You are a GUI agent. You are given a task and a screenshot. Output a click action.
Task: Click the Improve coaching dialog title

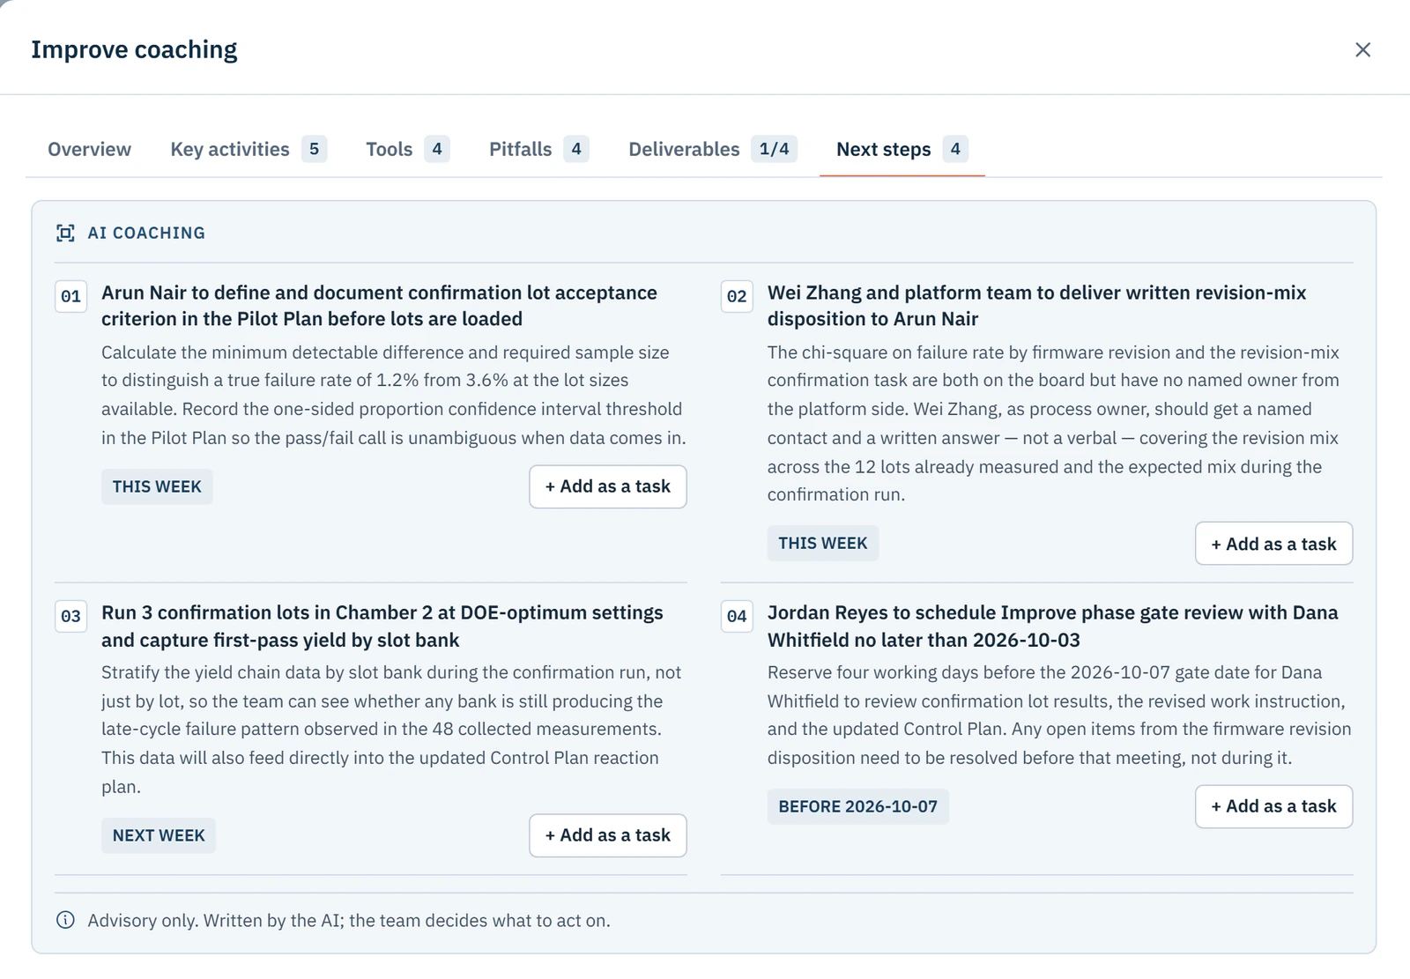tap(134, 50)
